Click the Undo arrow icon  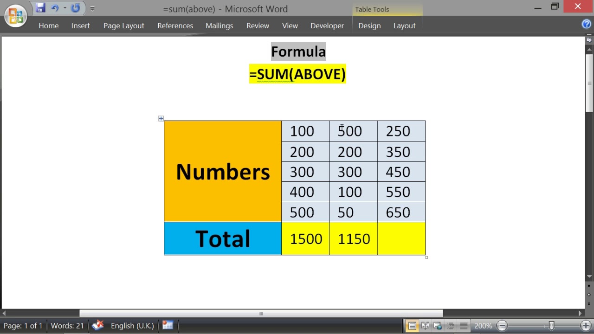pyautogui.click(x=55, y=8)
